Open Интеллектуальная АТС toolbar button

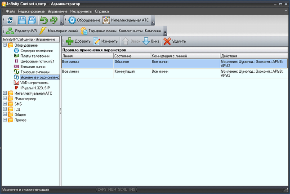click(x=125, y=20)
